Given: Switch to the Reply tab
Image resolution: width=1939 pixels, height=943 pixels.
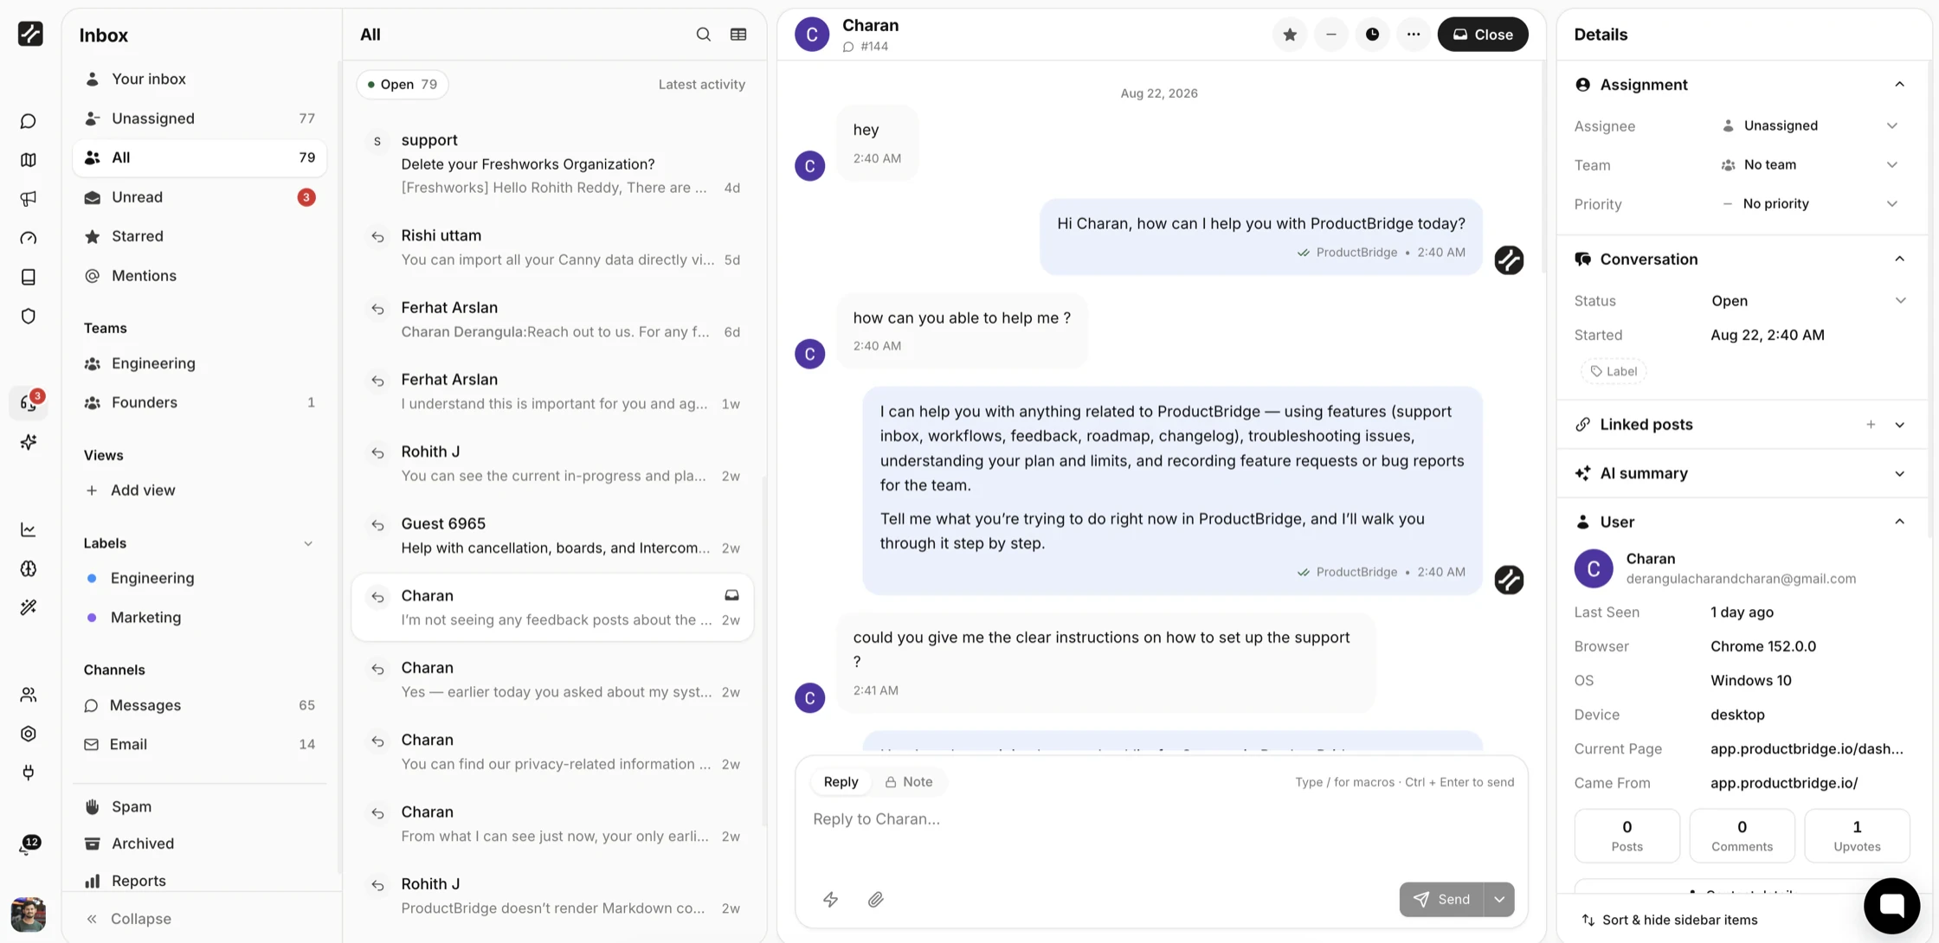Looking at the screenshot, I should (x=841, y=782).
